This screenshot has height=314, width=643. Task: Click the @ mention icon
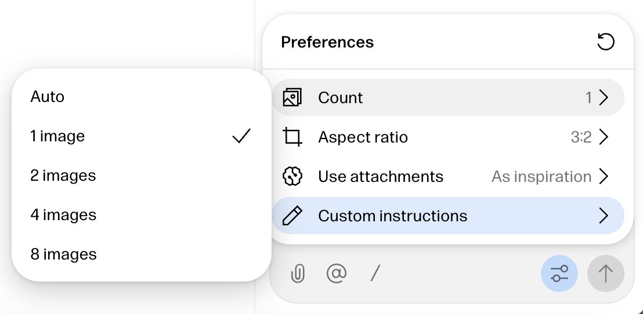click(x=336, y=273)
